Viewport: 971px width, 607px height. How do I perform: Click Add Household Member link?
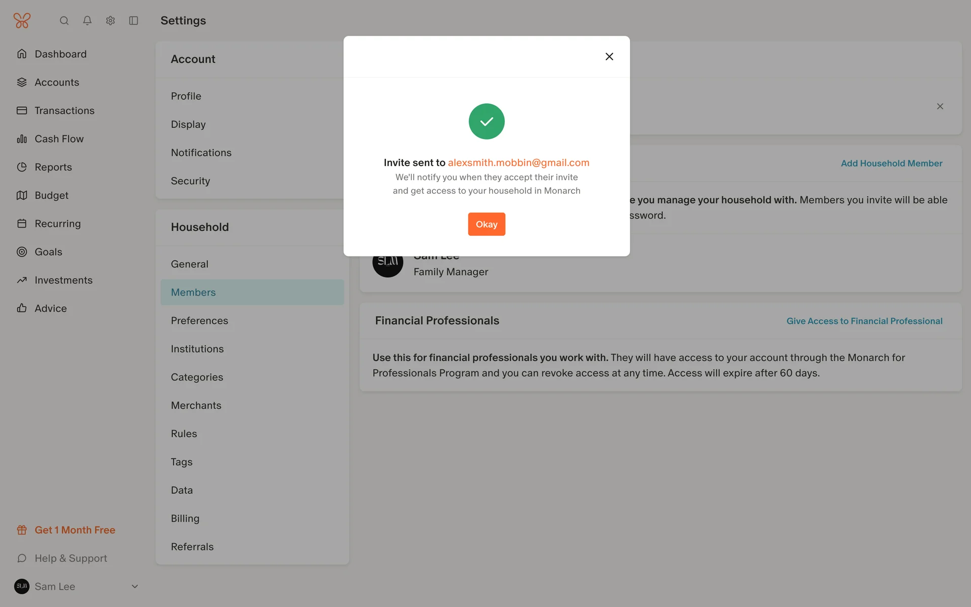pyautogui.click(x=891, y=163)
